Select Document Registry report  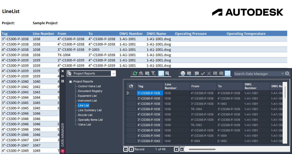[90, 91]
